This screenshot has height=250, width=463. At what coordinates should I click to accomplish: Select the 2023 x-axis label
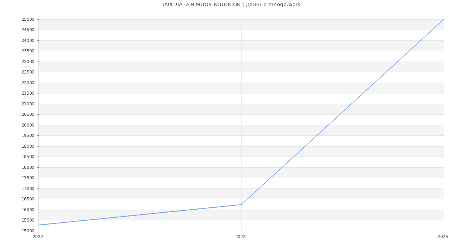click(x=240, y=237)
